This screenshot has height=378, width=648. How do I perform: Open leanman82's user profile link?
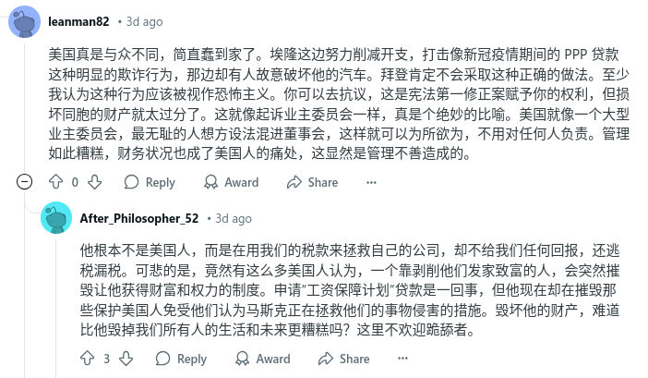click(x=78, y=21)
